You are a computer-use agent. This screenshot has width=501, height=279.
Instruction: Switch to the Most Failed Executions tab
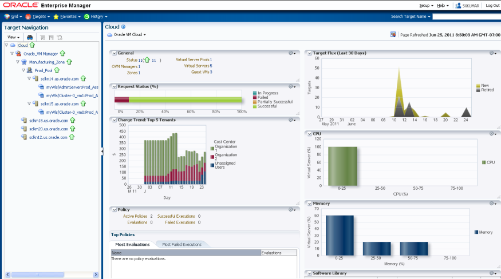(182, 245)
